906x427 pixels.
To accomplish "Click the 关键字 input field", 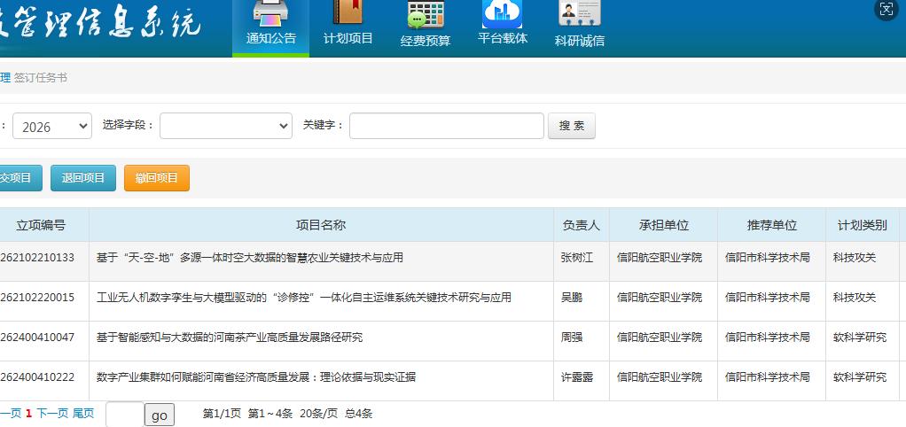I will (x=447, y=126).
